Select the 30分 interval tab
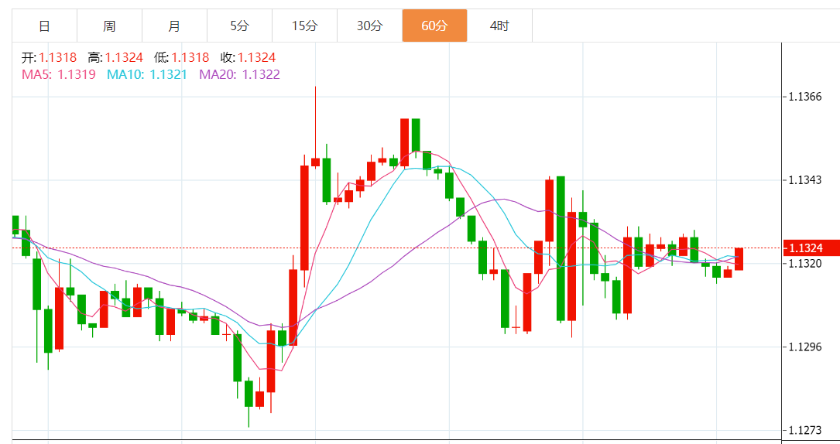 [x=369, y=26]
